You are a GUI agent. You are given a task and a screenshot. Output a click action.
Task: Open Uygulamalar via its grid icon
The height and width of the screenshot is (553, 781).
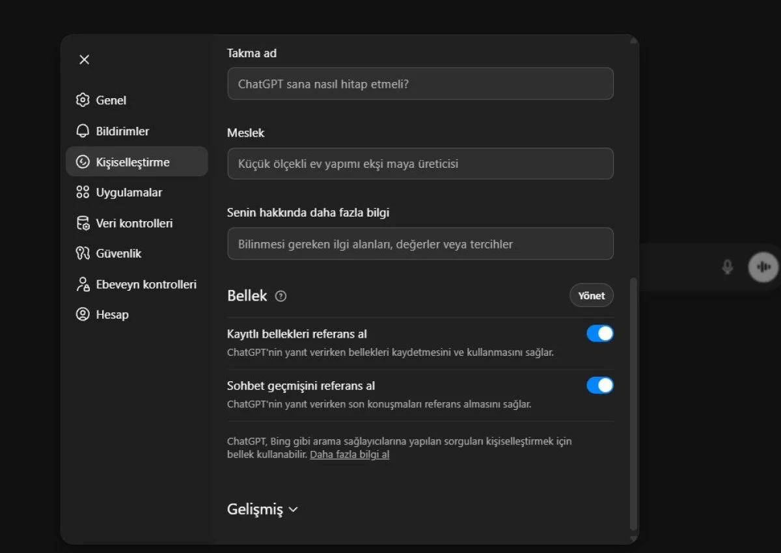82,192
